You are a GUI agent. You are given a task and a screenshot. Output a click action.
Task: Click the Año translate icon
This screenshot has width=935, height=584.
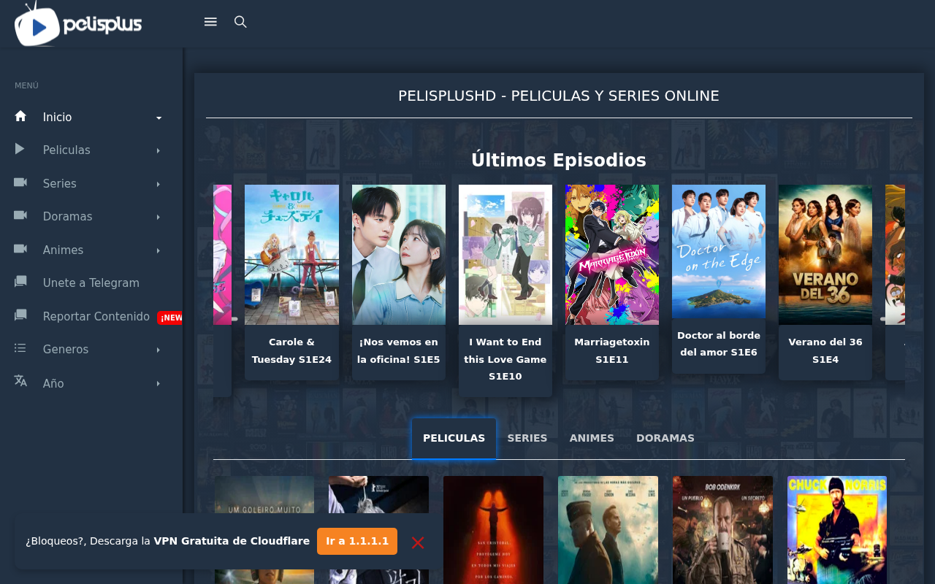pos(20,381)
